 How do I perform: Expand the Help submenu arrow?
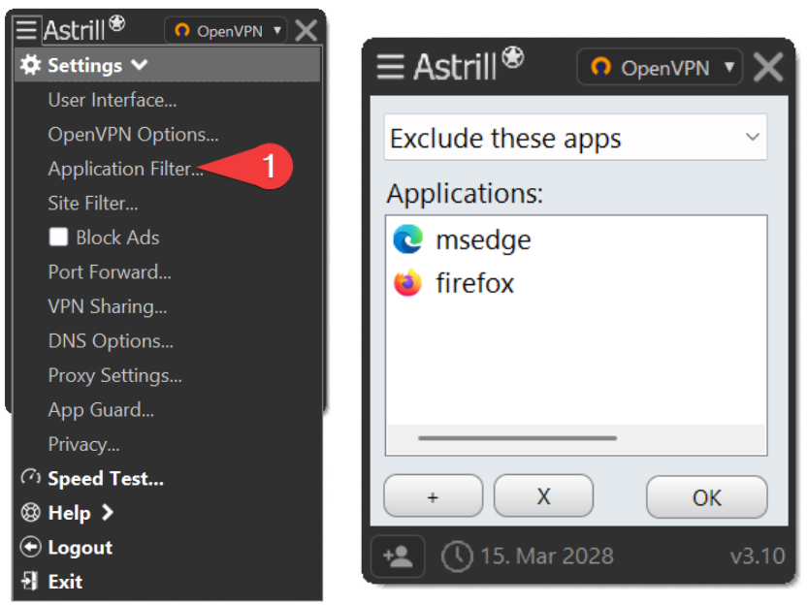point(107,512)
